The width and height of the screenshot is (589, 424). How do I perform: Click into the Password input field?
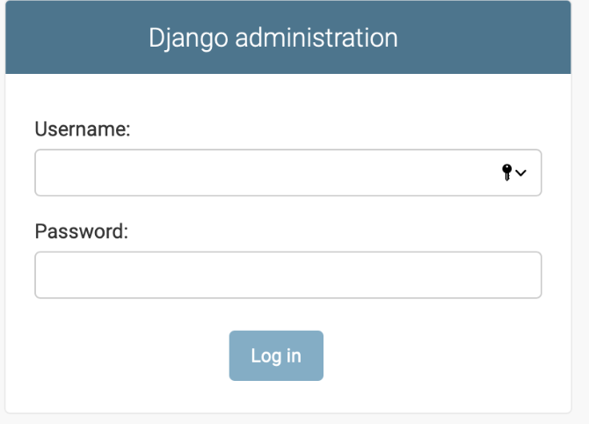coord(287,275)
